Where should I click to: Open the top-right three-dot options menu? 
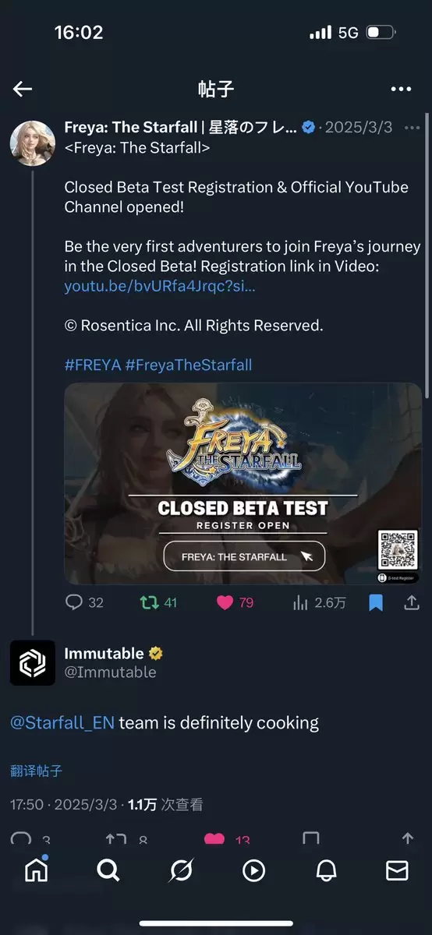tap(401, 89)
